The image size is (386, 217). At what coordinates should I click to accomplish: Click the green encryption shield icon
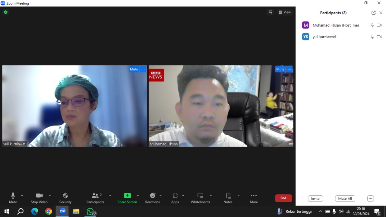point(5,12)
